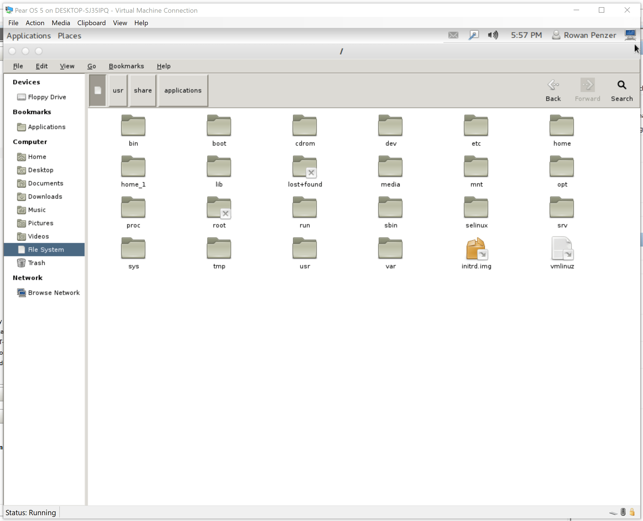This screenshot has width=643, height=521.
Task: Go Back using the arrow icon
Action: [553, 85]
